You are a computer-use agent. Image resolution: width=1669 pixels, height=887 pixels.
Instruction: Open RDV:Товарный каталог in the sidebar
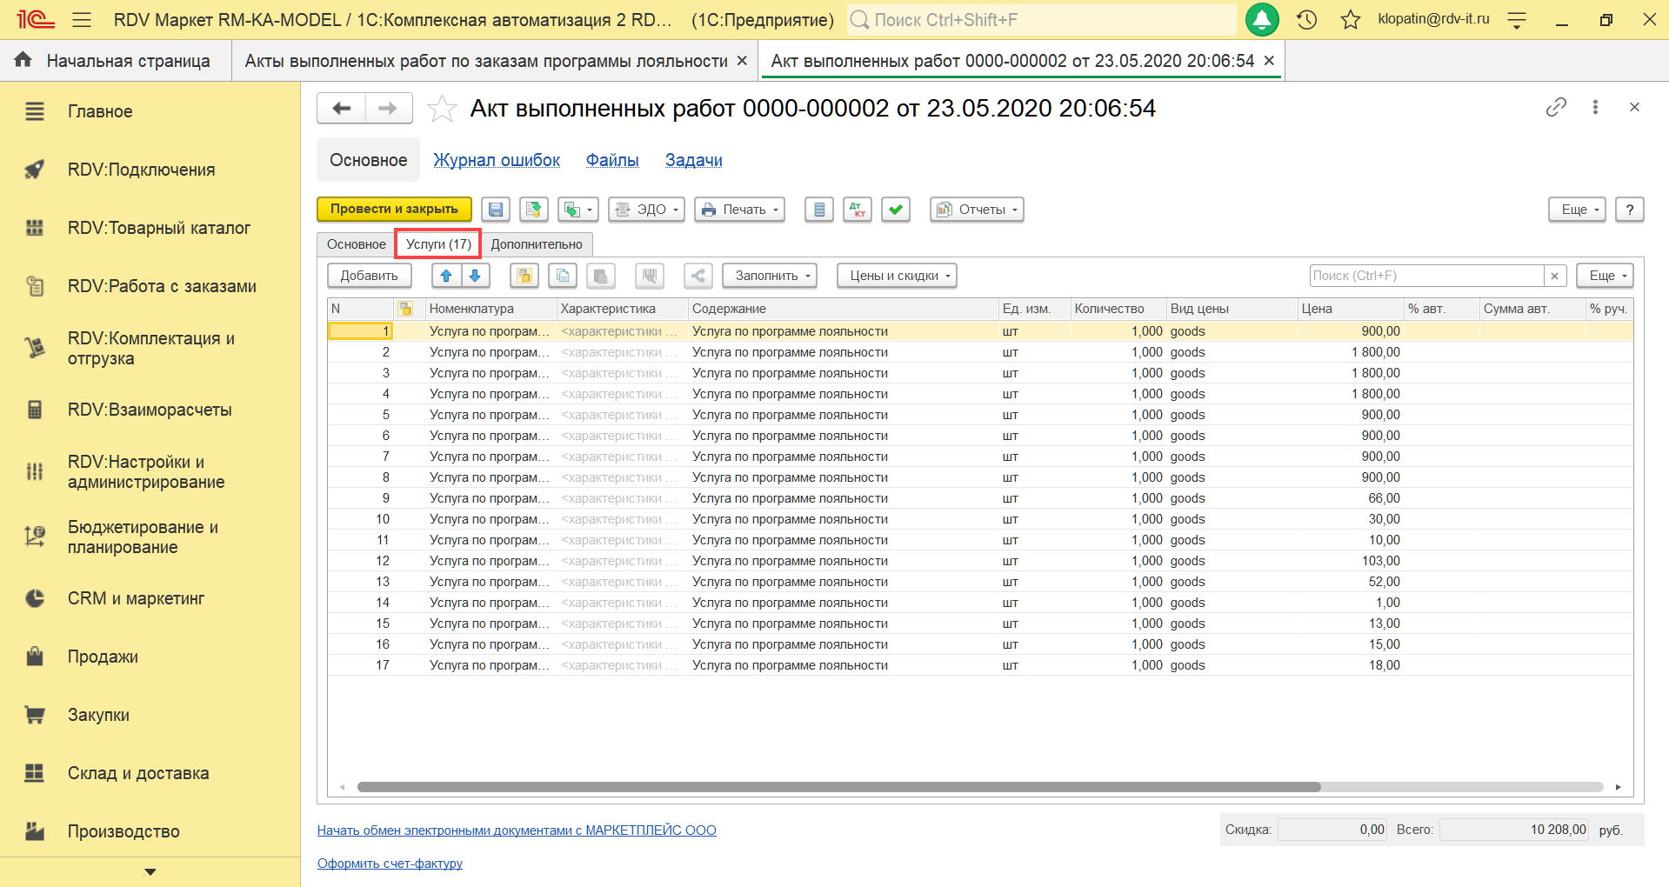pyautogui.click(x=159, y=228)
